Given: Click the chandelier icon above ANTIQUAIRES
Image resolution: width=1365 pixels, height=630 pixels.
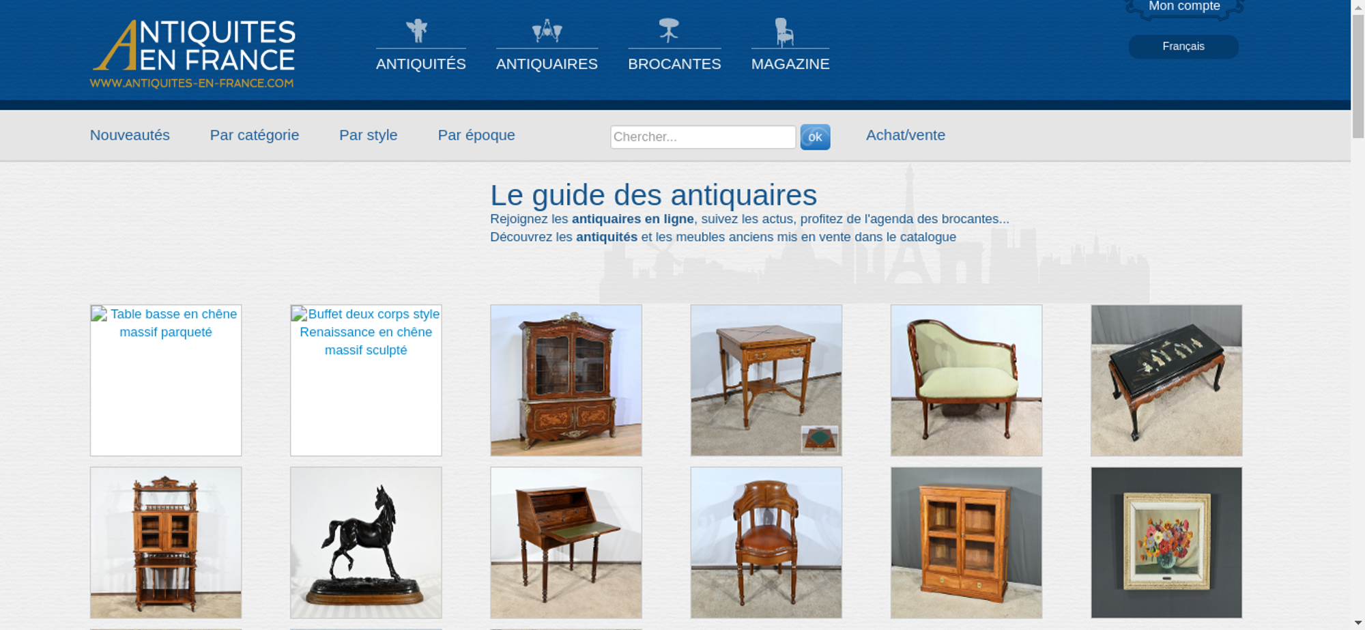Looking at the screenshot, I should [x=547, y=31].
